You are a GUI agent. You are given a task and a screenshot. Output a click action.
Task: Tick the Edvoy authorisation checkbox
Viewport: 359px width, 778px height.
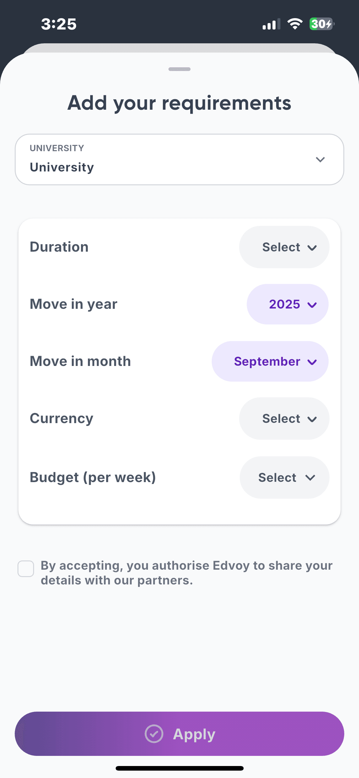click(x=26, y=569)
